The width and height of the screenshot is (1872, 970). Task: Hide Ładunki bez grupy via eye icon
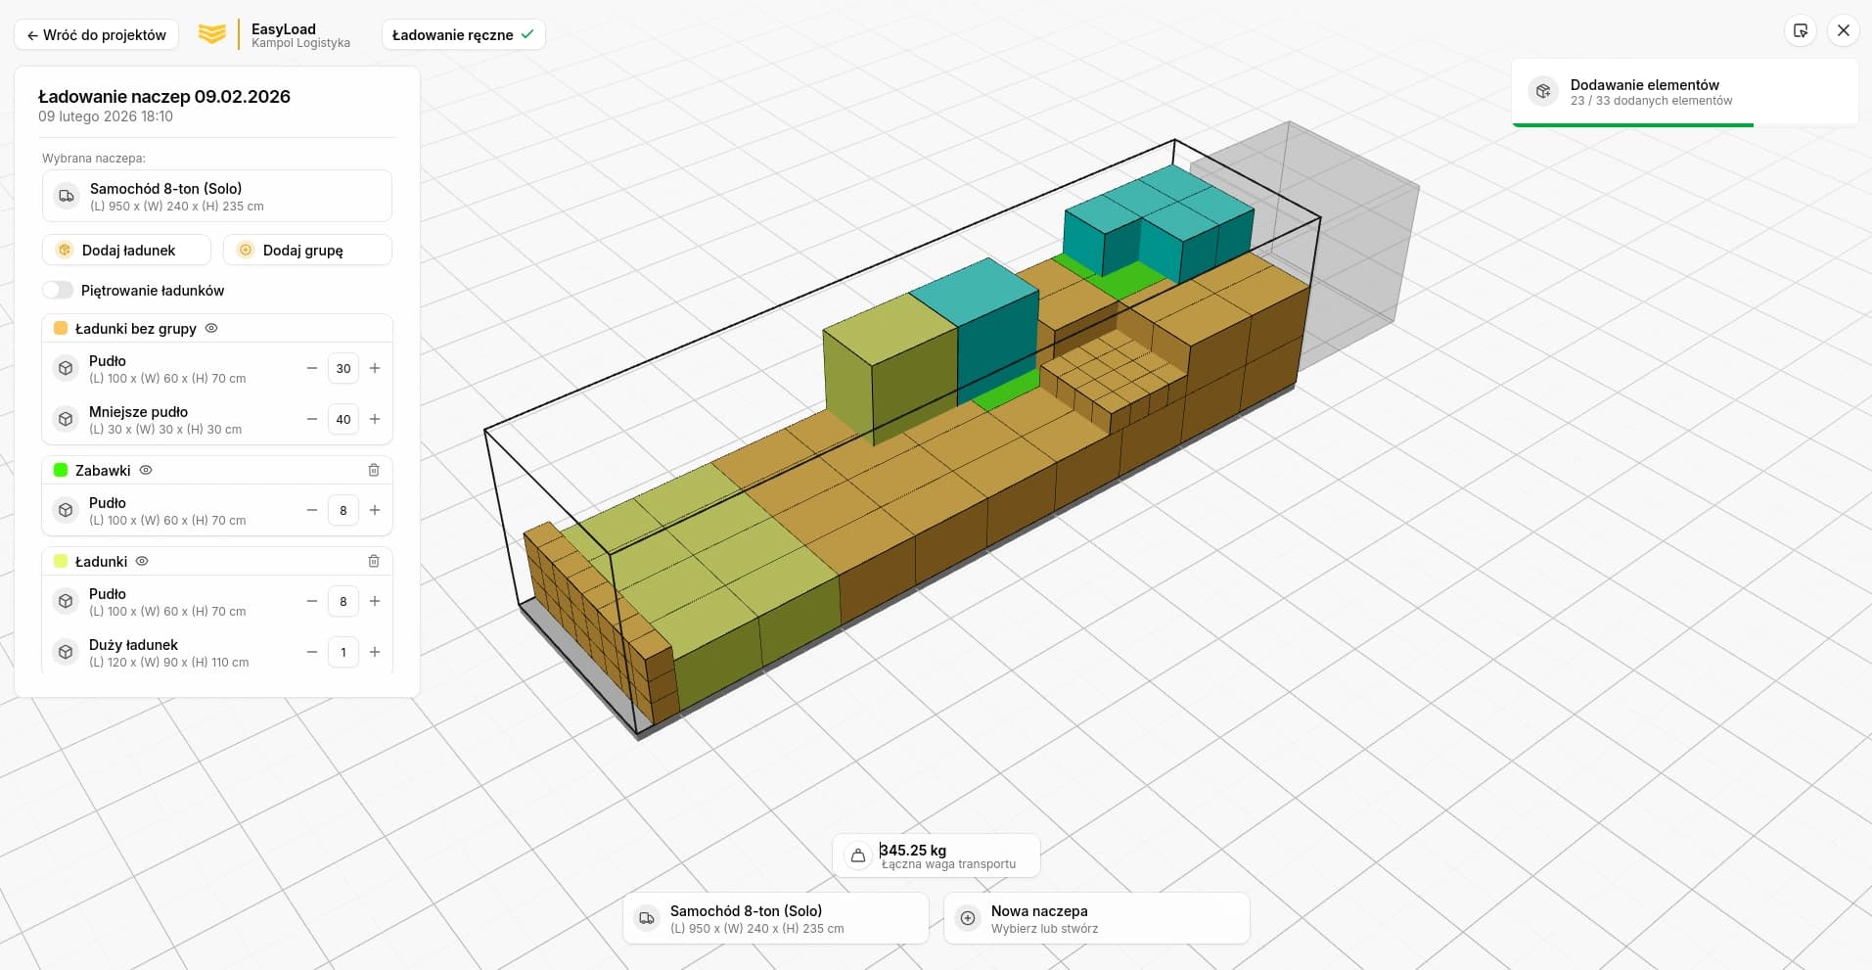211,329
